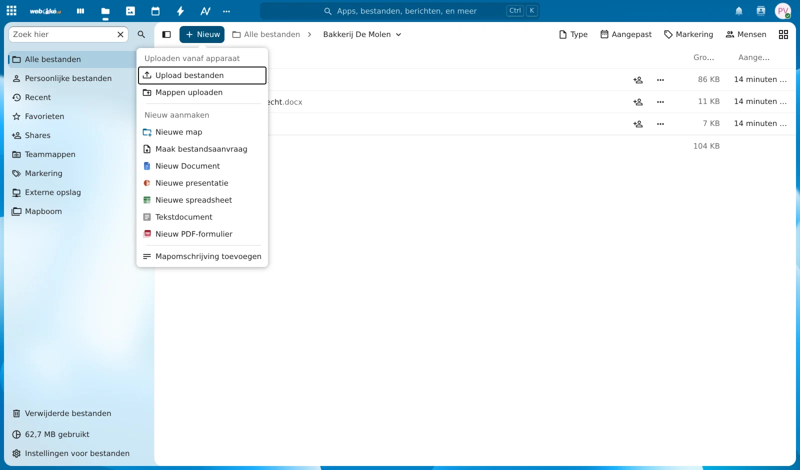The image size is (800, 470).
Task: Click the share icon for the 7 KB file
Action: pyautogui.click(x=638, y=124)
